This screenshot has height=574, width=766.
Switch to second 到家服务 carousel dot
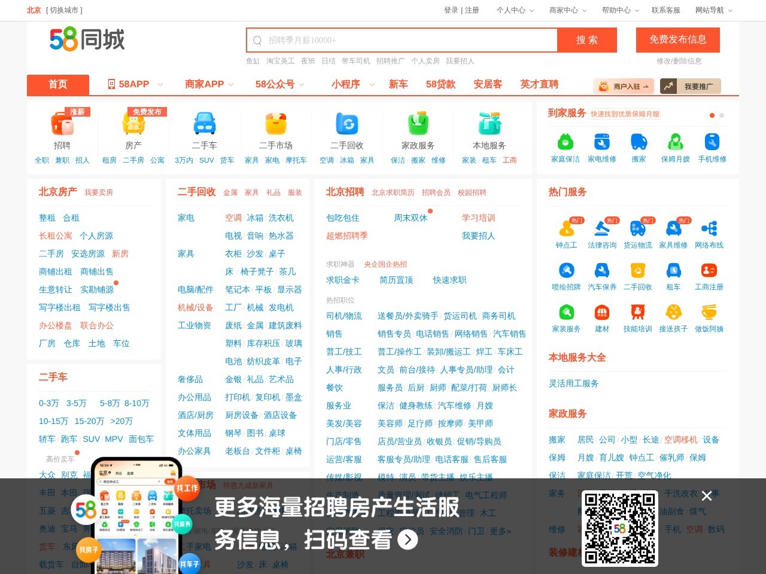coord(722,115)
